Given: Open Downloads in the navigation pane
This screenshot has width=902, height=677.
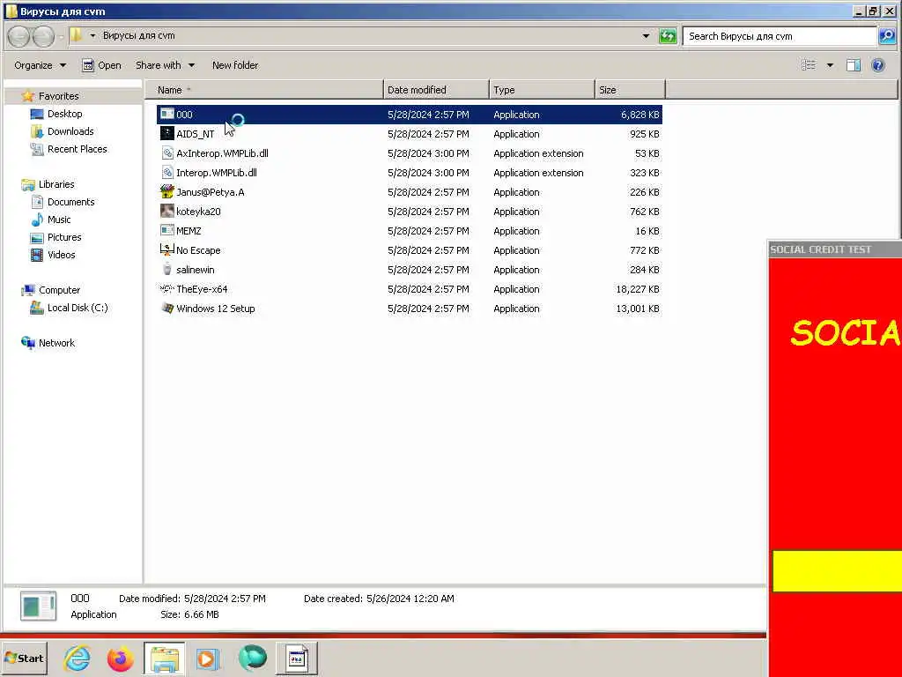Looking at the screenshot, I should pos(70,131).
